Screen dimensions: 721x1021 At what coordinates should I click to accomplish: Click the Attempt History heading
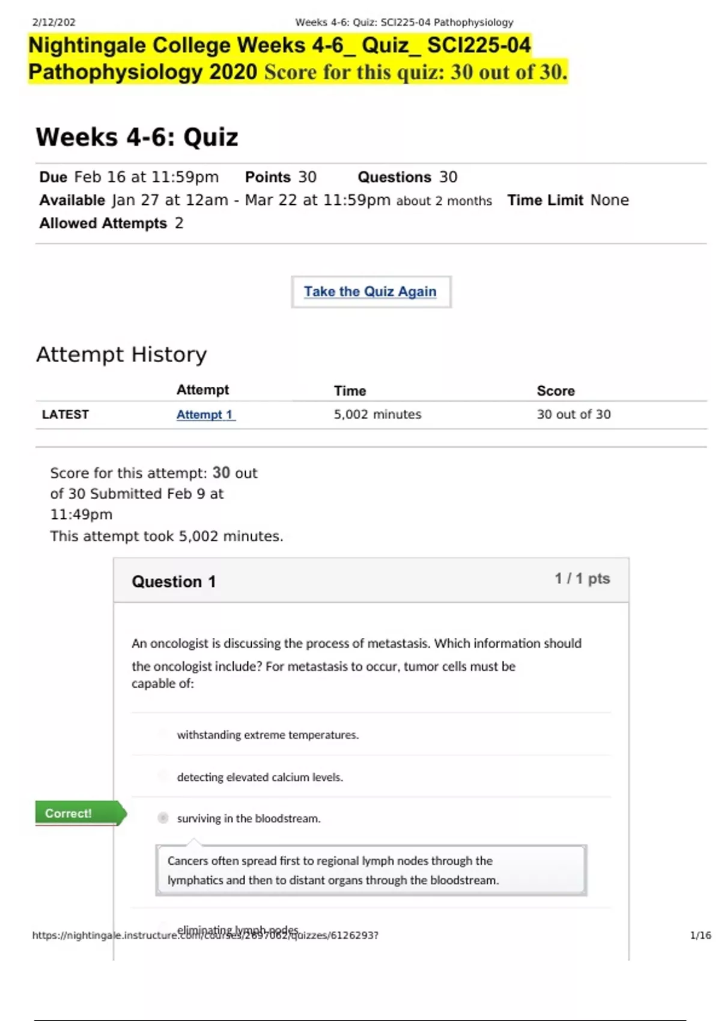click(121, 354)
